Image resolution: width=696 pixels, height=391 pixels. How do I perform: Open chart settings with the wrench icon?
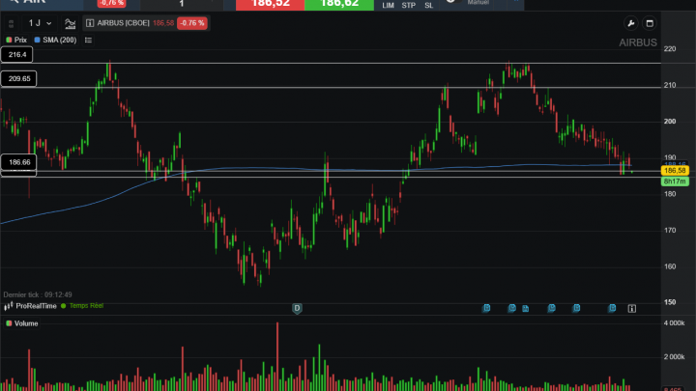pyautogui.click(x=630, y=23)
